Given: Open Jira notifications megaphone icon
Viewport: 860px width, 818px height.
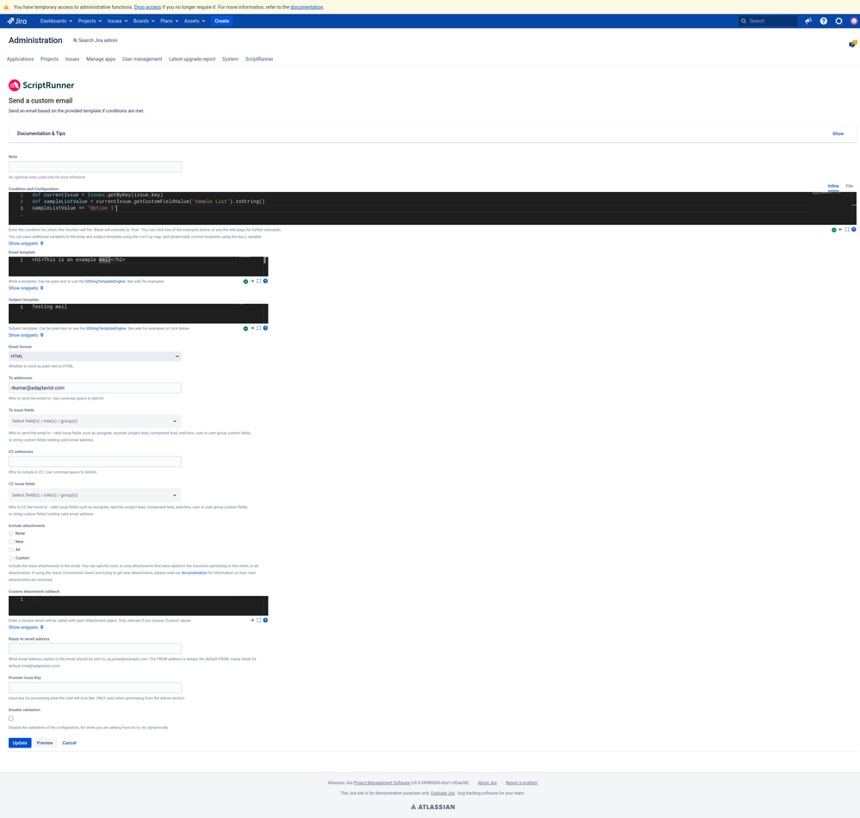Looking at the screenshot, I should (x=807, y=21).
